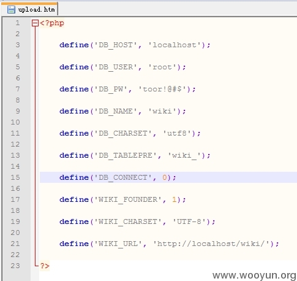Click the closing ?> PHP tag
This screenshot has width=297, height=281.
[45, 266]
